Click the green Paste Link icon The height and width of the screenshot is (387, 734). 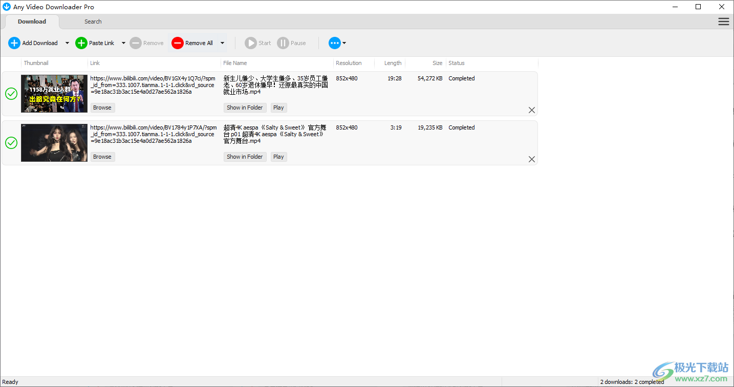click(x=81, y=43)
